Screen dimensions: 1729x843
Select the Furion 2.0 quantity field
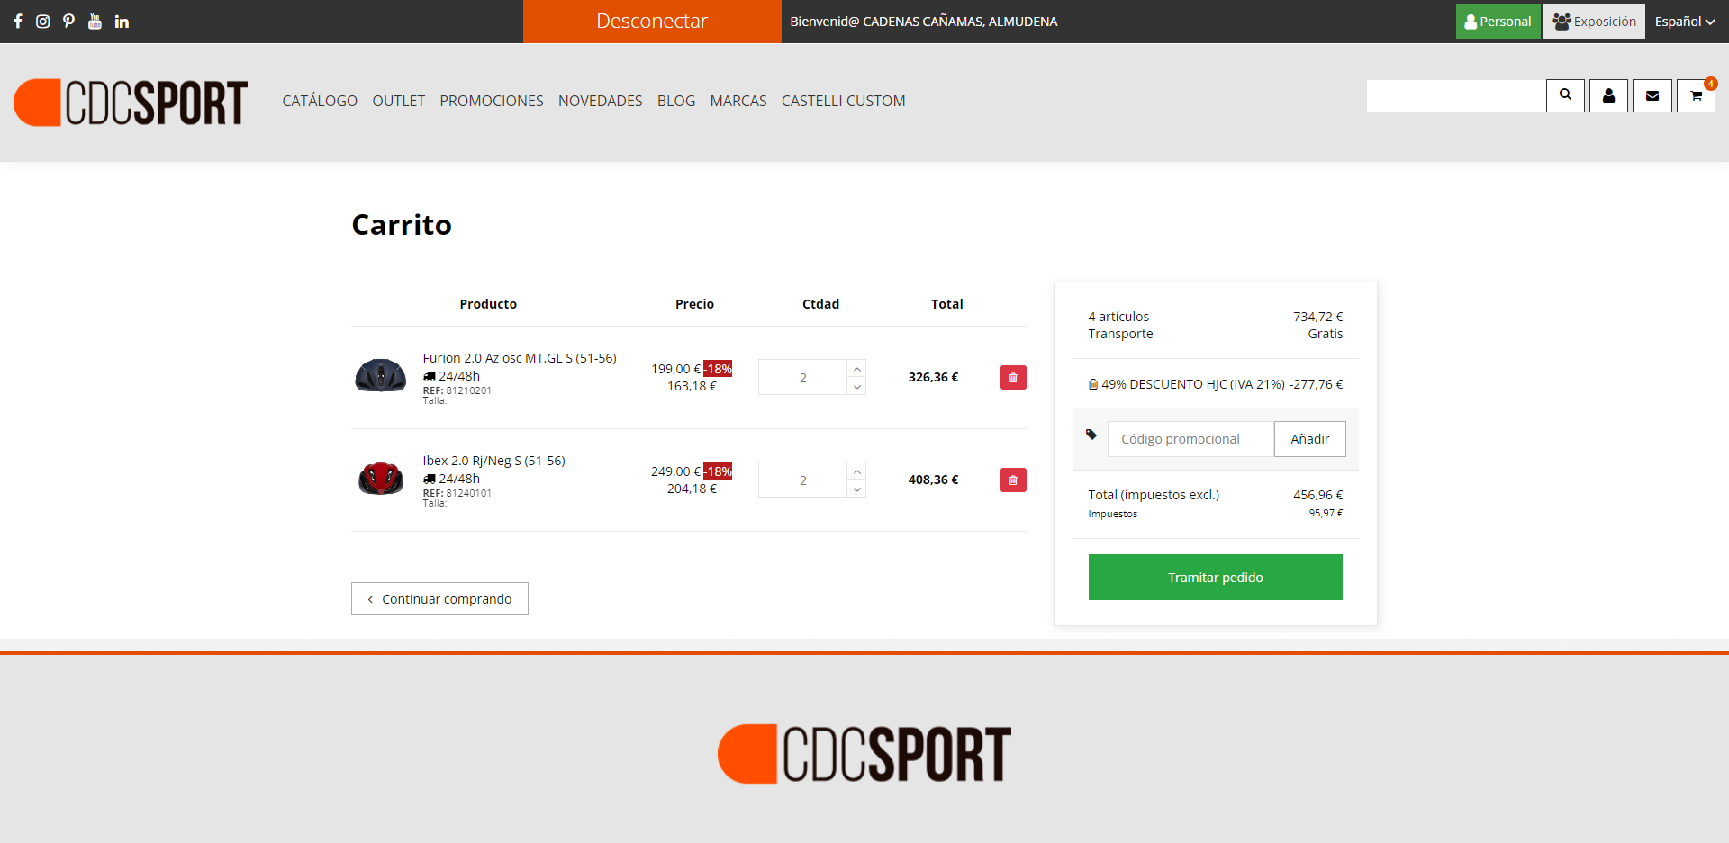coord(803,378)
